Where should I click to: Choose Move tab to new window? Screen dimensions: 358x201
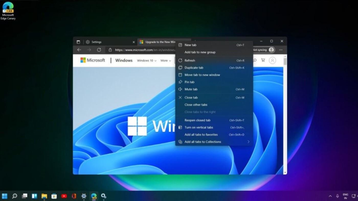click(214, 75)
